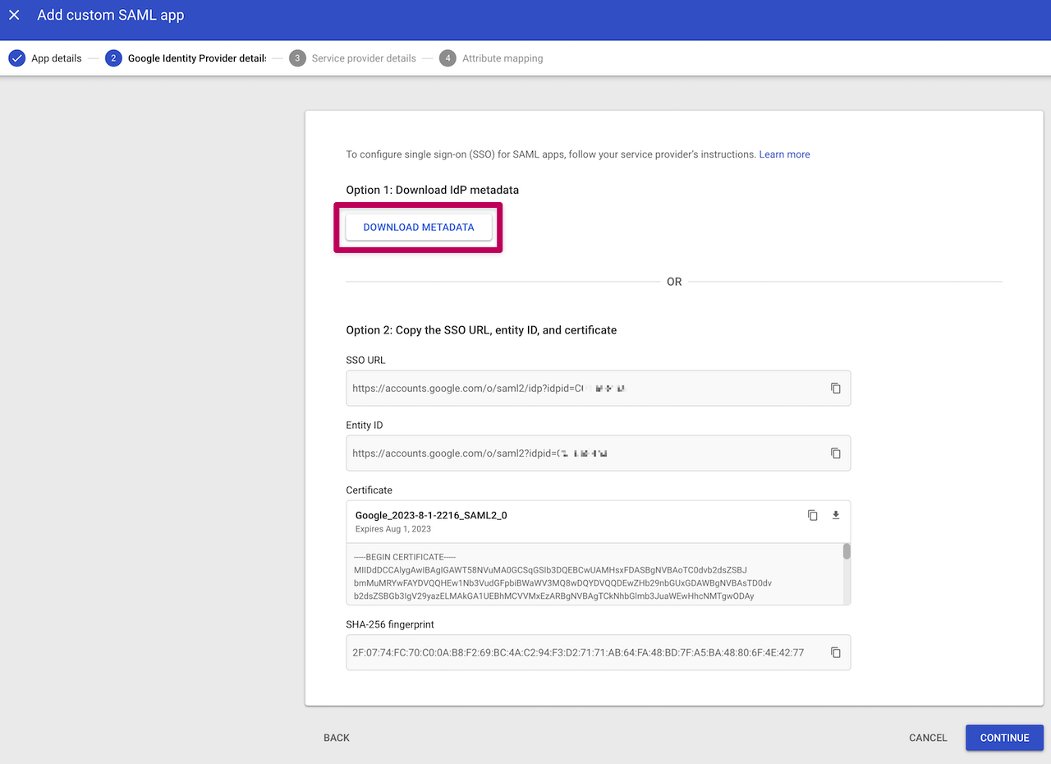The height and width of the screenshot is (764, 1051).
Task: Go back to the previous step
Action: [x=337, y=738]
